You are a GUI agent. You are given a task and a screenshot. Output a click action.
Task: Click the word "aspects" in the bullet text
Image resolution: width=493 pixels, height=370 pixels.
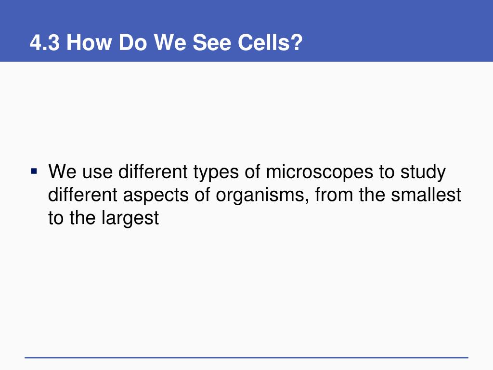[x=156, y=196]
